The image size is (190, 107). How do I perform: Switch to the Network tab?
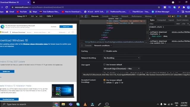(125, 16)
